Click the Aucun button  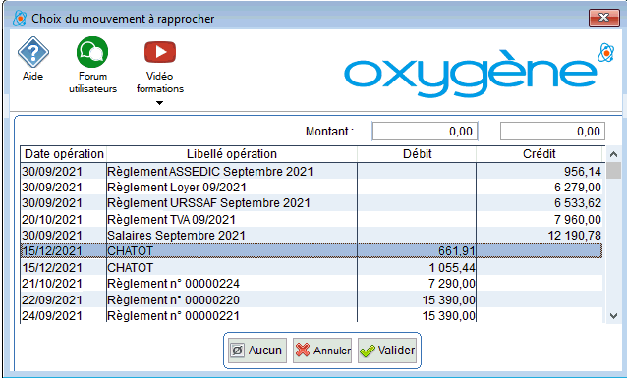(257, 351)
